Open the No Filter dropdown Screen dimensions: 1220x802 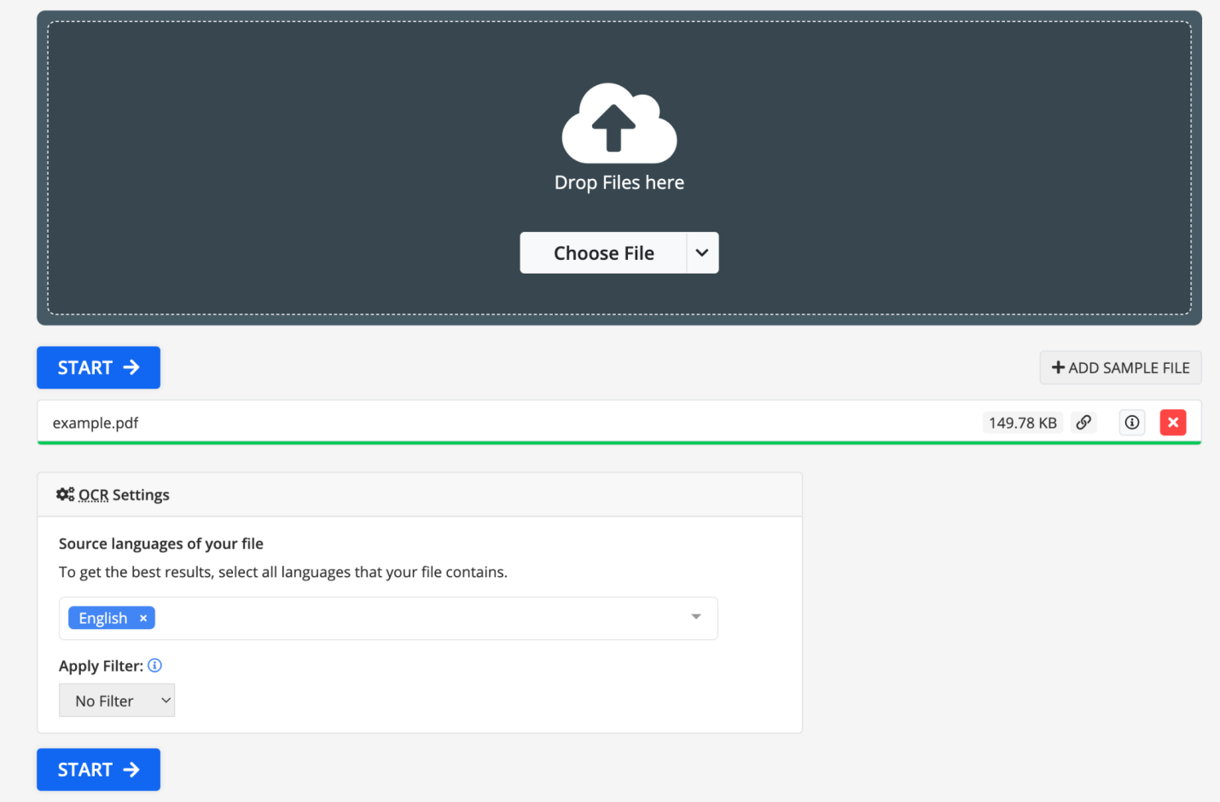pos(117,701)
